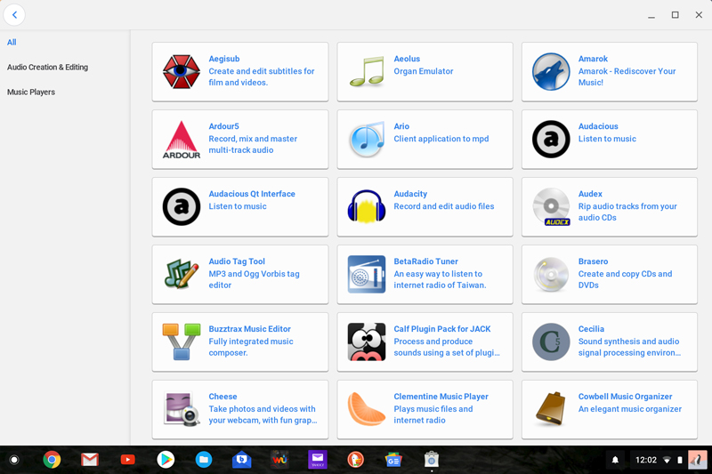Viewport: 712px width, 474px height.
Task: Click the Ario blue music note icon
Action: click(x=367, y=140)
